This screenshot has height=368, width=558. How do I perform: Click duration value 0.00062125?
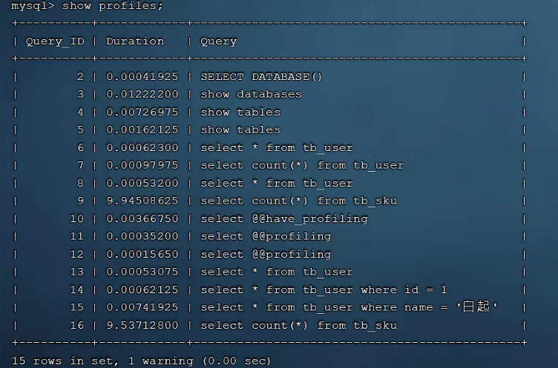coord(142,290)
